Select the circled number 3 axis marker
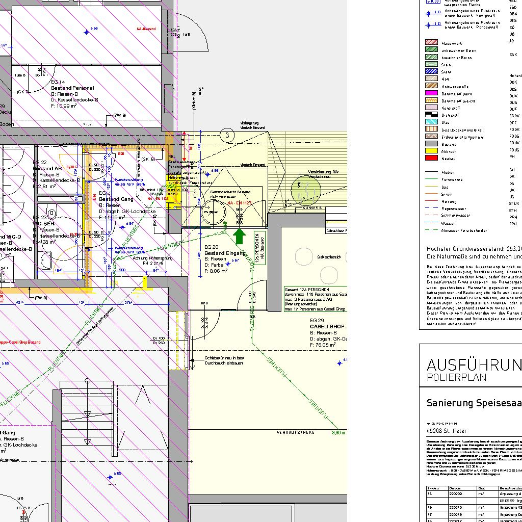This screenshot has height=522, width=522. [227, 135]
